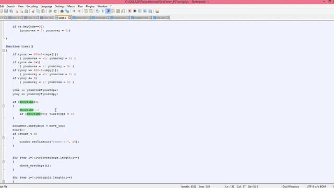Close the current document via toolbar icon
This screenshot has height=188, width=334.
17,11
